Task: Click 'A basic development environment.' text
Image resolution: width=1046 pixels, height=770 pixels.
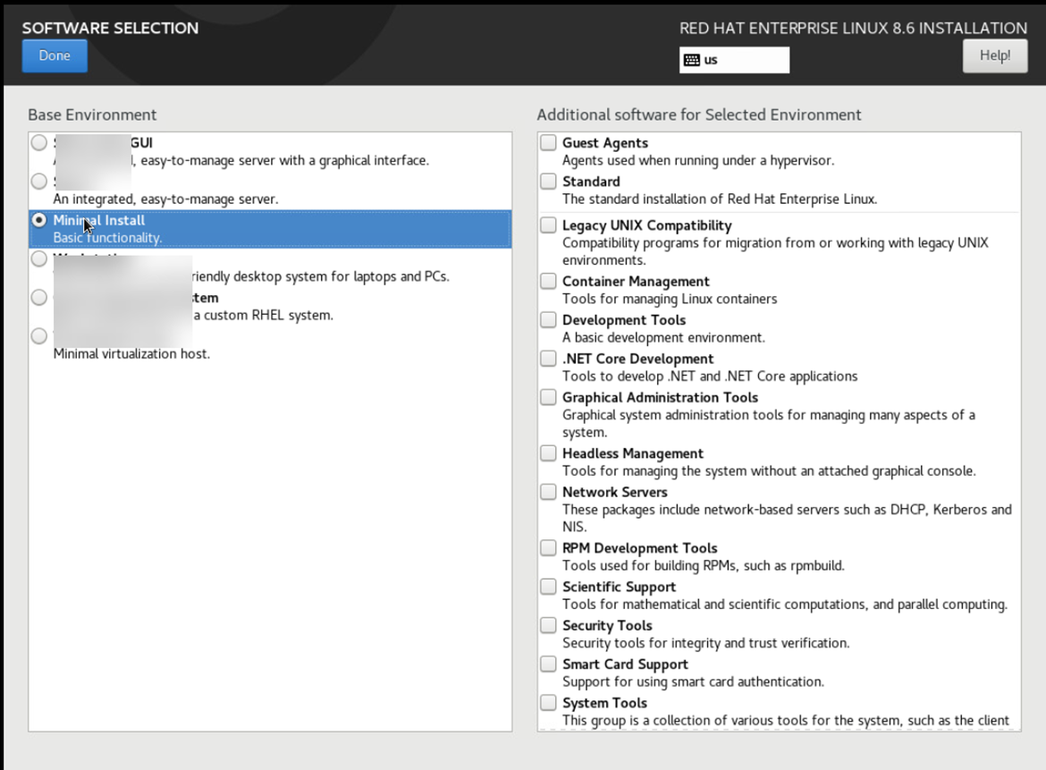Action: coord(663,338)
